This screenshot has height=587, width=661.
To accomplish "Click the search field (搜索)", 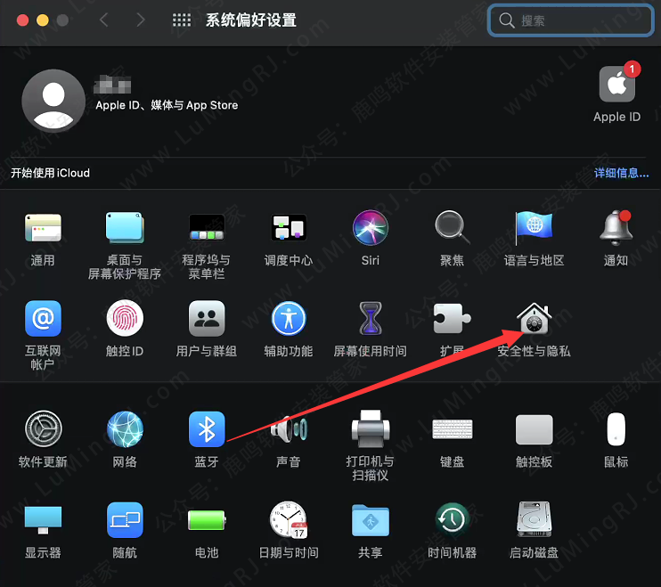I will pyautogui.click(x=570, y=20).
